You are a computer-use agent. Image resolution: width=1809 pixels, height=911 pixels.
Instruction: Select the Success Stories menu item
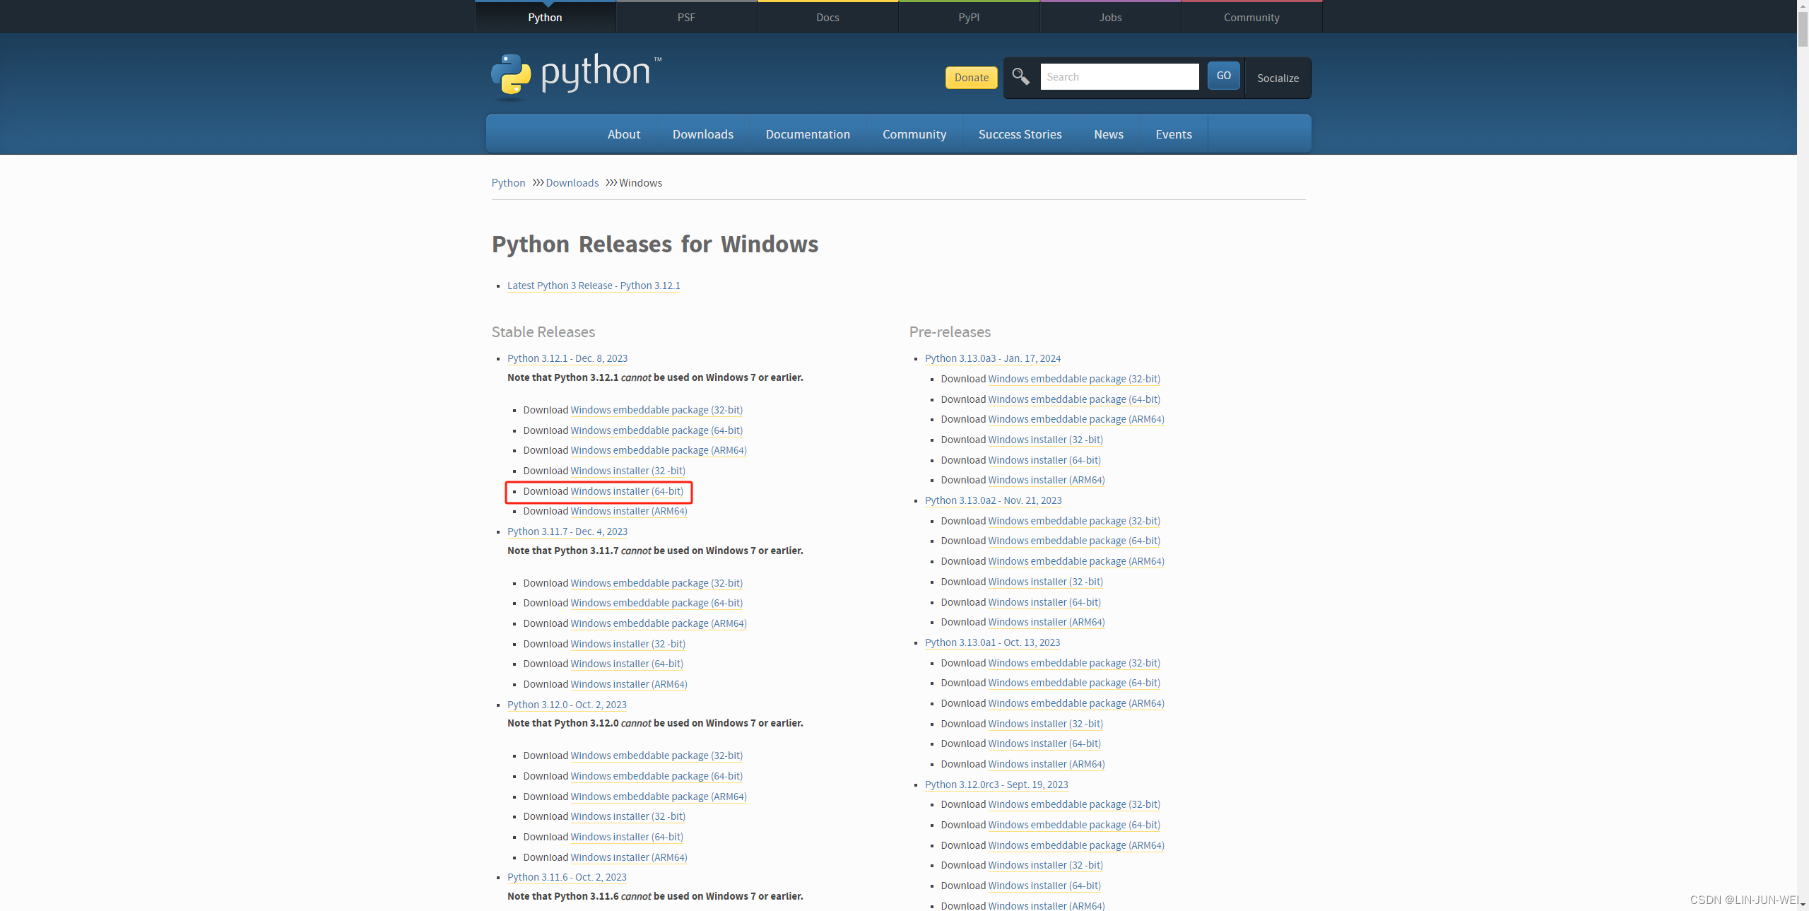[x=1020, y=134]
